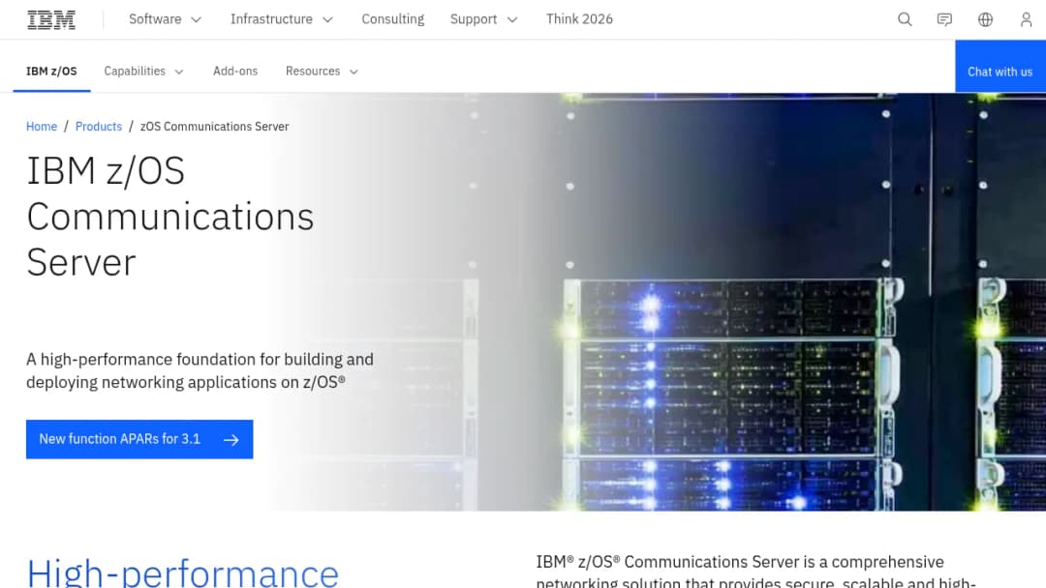The width and height of the screenshot is (1046, 588).
Task: Open the Consulting menu item
Action: pos(393,19)
